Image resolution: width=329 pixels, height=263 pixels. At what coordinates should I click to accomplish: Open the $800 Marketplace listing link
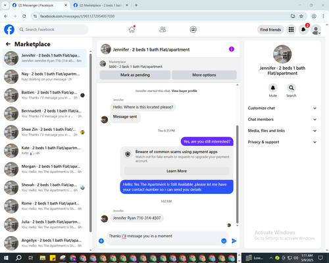pos(136,66)
